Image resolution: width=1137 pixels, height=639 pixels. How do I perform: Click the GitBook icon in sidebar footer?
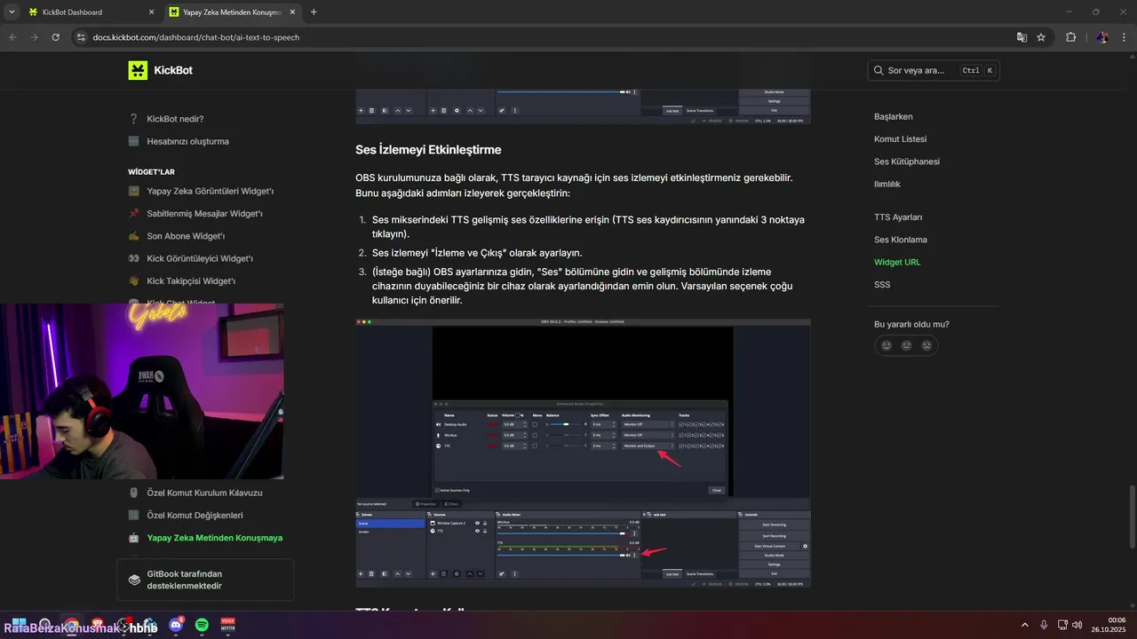[134, 580]
